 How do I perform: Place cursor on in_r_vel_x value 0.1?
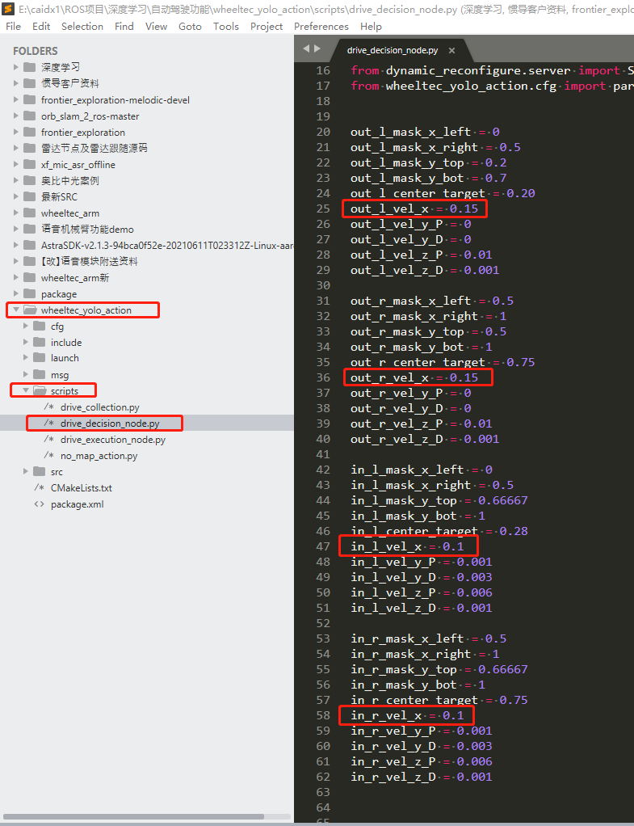453,715
